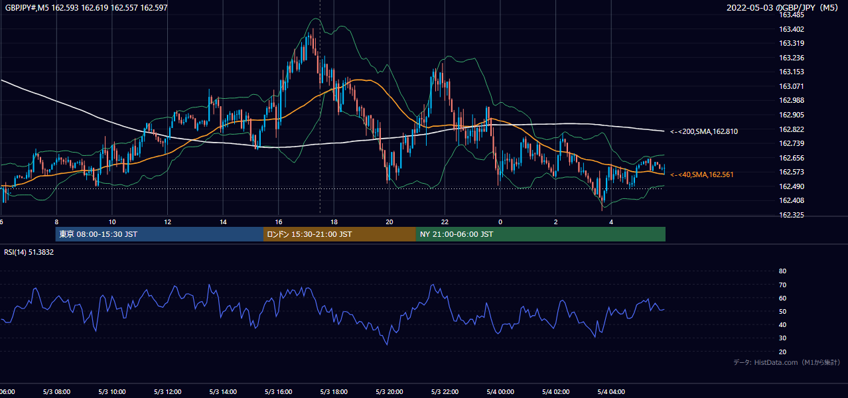Click the 5/4 04:00 time axis label
This screenshot has height=398, width=848.
[612, 392]
